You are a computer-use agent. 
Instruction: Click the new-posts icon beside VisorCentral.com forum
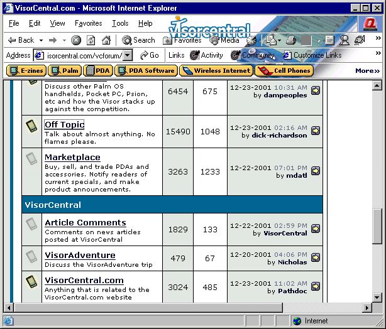click(30, 281)
